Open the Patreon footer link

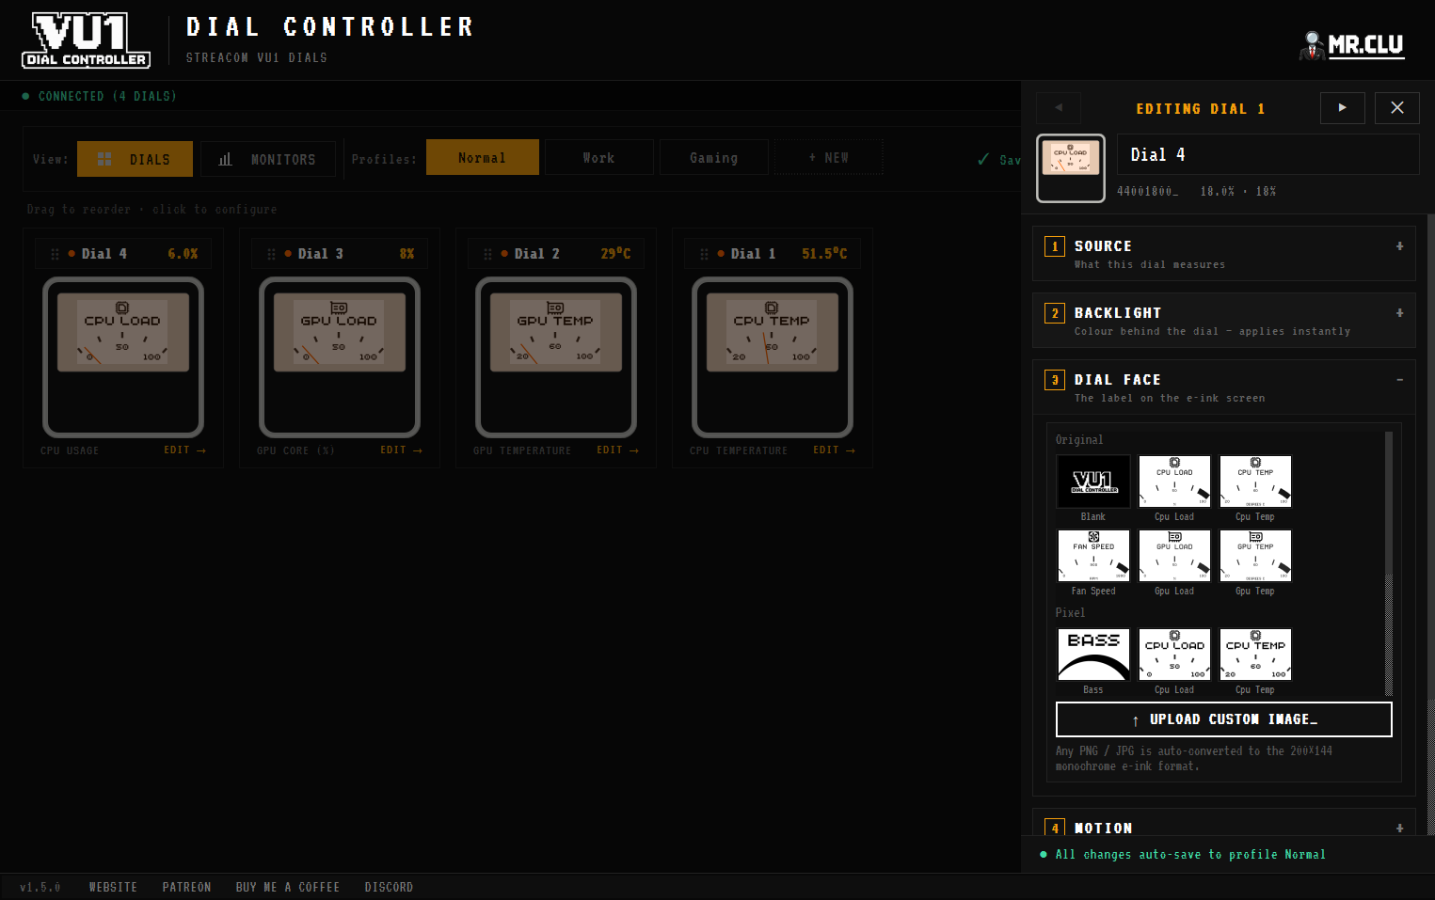186,887
